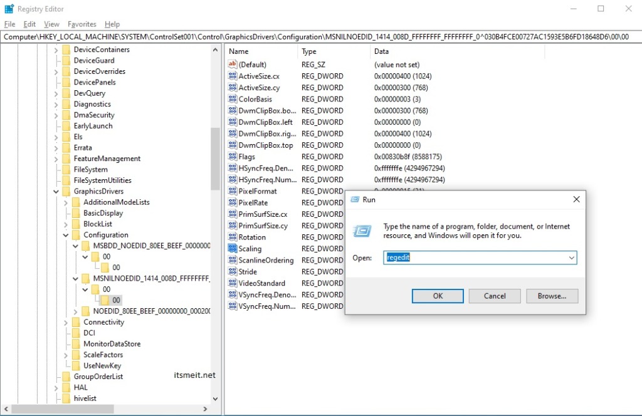Collapse the GraphicsDrivers tree node
The width and height of the screenshot is (642, 416).
[55, 190]
